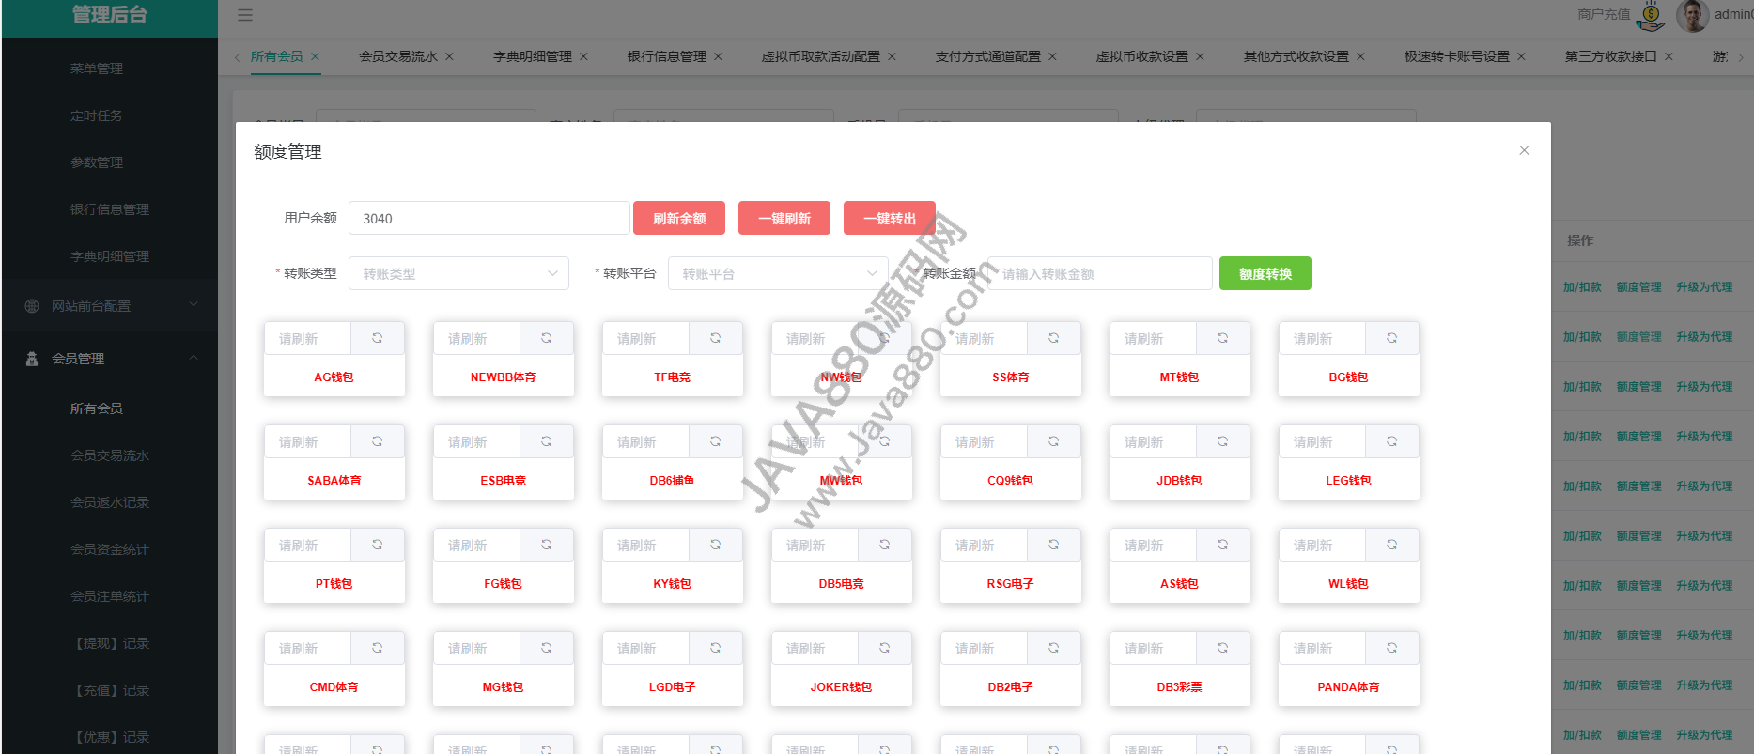Refresh the NEWBB体育 balance icon
The width and height of the screenshot is (1754, 754).
547,338
